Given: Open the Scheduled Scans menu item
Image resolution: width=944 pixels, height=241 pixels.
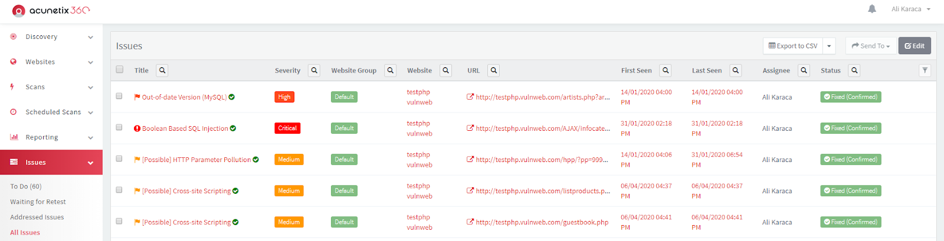Looking at the screenshot, I should (51, 112).
